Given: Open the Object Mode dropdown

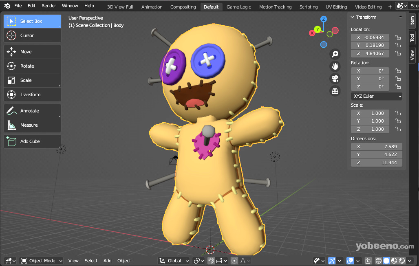Looking at the screenshot, I should click(x=42, y=261).
